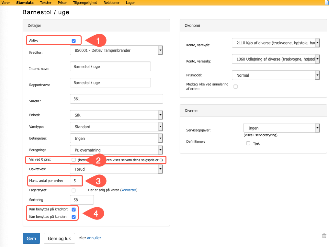Click the Gem button
This screenshot has height=247, width=329.
(31, 238)
